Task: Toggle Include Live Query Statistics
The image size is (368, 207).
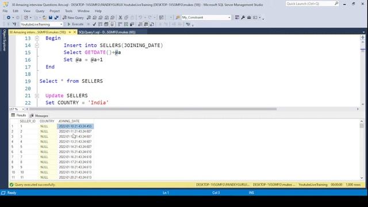Action: point(126,24)
